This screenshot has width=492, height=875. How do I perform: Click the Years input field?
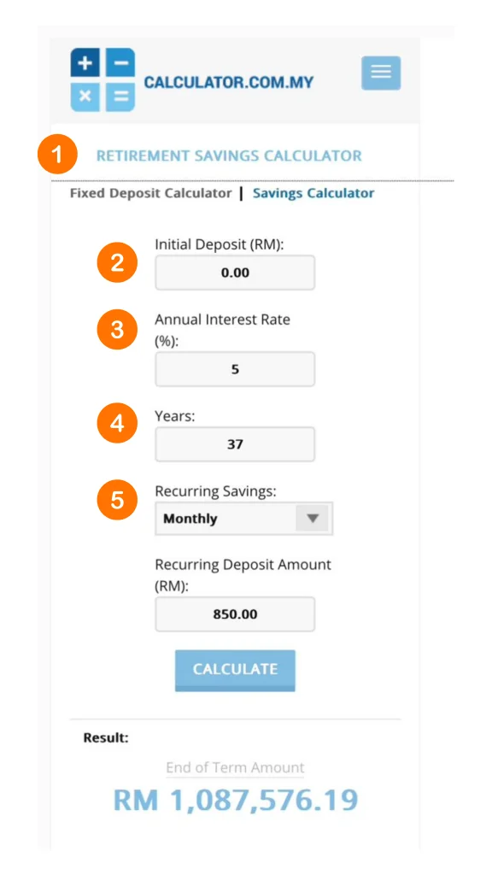pyautogui.click(x=235, y=444)
